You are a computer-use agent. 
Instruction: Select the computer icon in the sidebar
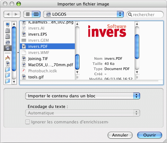8,25
